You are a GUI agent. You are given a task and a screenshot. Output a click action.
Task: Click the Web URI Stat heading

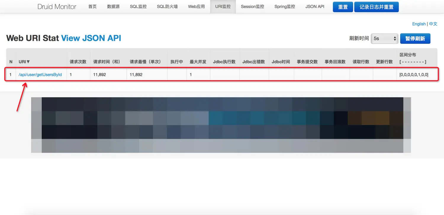33,38
